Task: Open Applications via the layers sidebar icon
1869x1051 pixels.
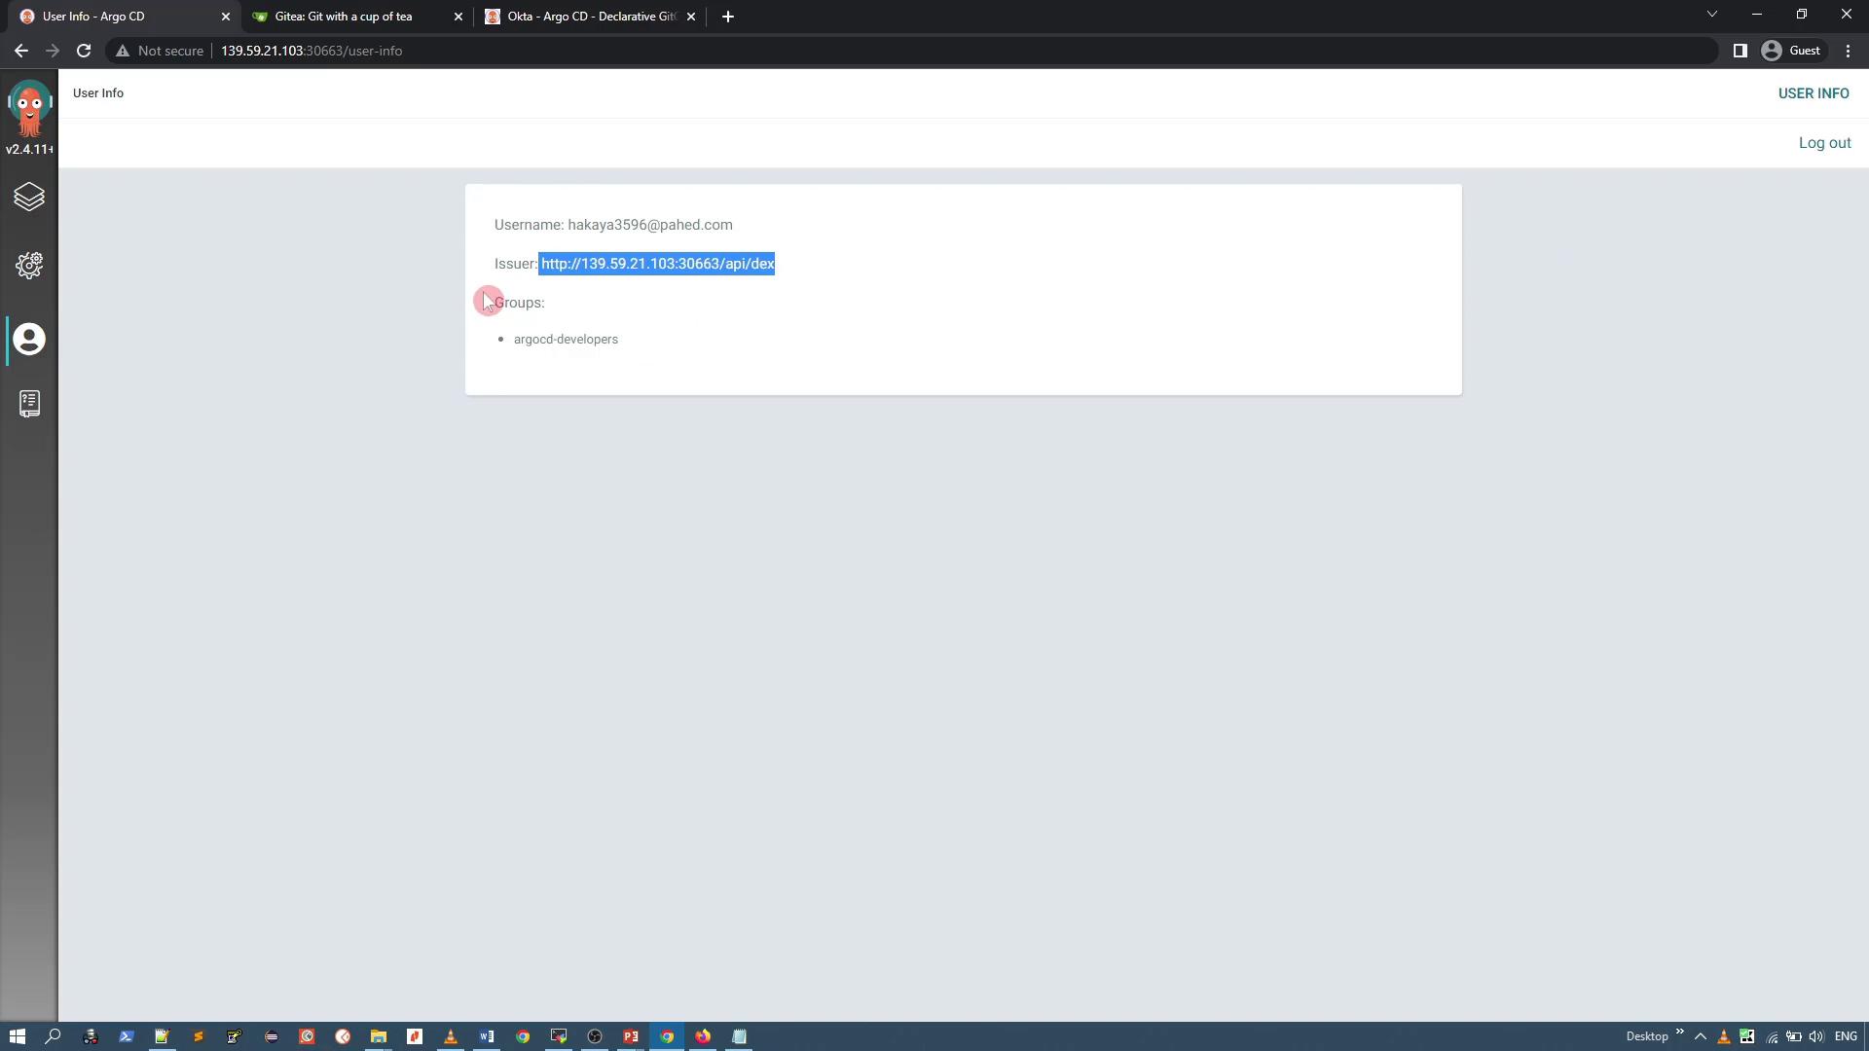Action: tap(29, 198)
